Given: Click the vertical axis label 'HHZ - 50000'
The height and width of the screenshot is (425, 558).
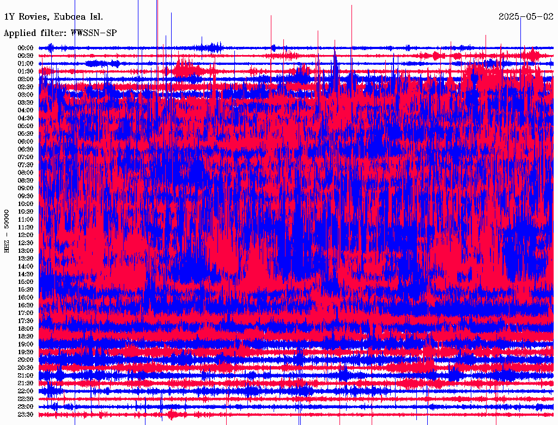Looking at the screenshot, I should (7, 231).
